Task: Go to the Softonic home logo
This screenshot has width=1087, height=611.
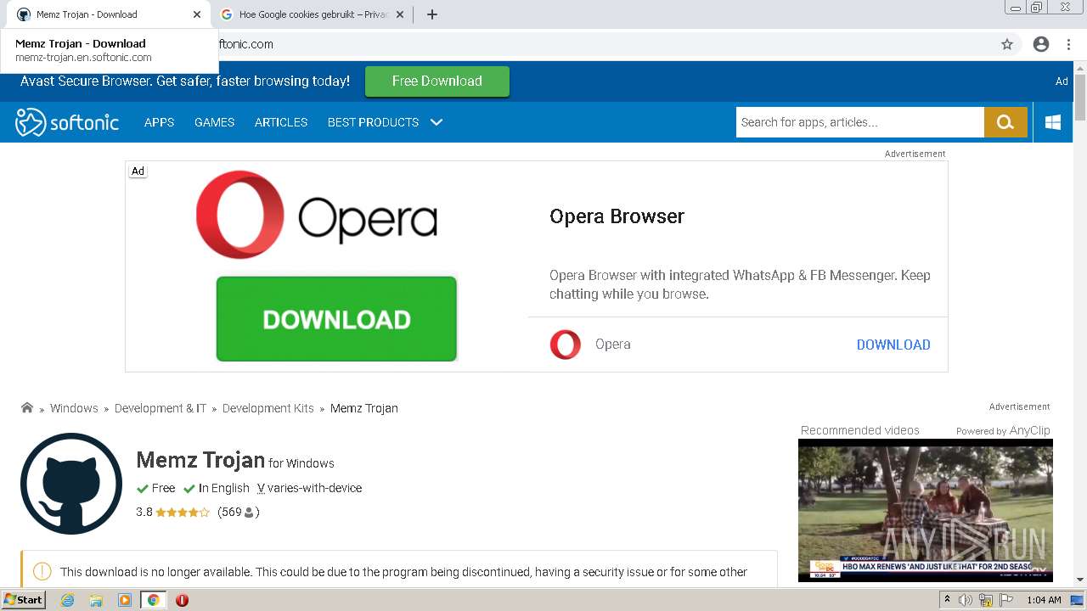Action: [x=67, y=122]
